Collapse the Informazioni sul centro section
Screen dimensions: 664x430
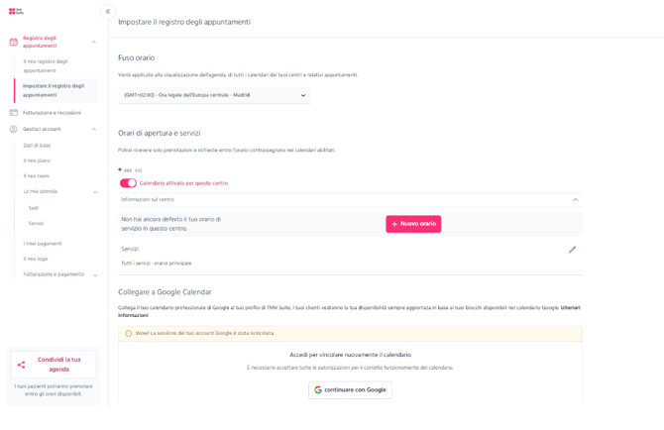point(575,200)
